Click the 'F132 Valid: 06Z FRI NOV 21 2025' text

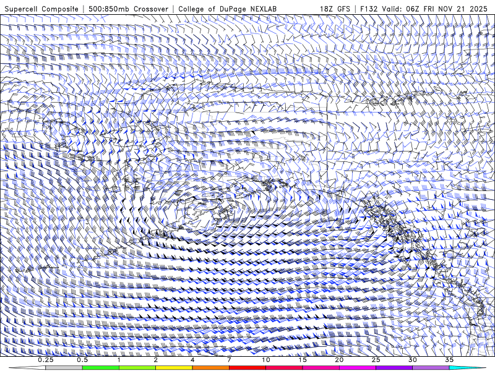point(424,9)
